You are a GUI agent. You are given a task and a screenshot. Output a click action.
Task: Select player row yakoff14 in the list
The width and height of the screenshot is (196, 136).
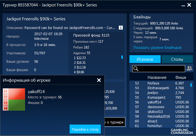pos(161,102)
